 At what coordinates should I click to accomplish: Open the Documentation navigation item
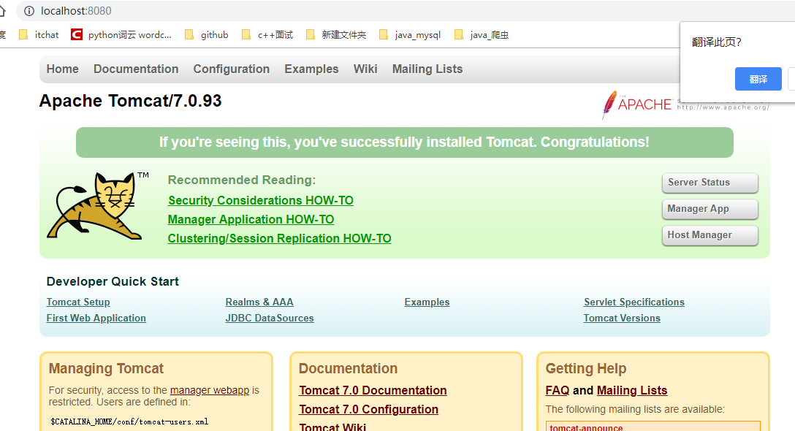click(136, 69)
